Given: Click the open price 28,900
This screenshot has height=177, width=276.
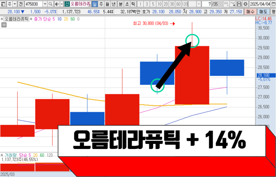Looking at the screenshot, I should pyautogui.click(x=195, y=12).
